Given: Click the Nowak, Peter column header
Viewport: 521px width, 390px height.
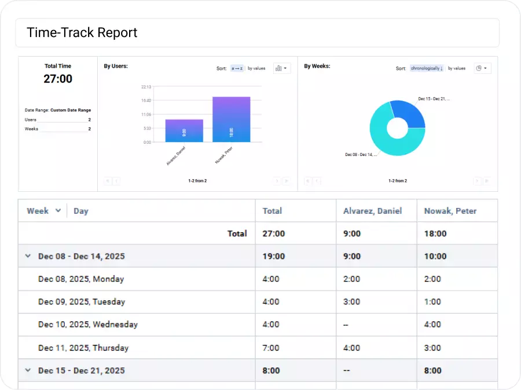Looking at the screenshot, I should pos(450,210).
